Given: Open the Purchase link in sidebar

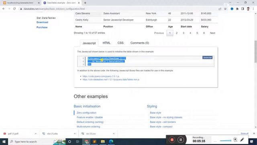Looking at the screenshot, I should 42,27.
